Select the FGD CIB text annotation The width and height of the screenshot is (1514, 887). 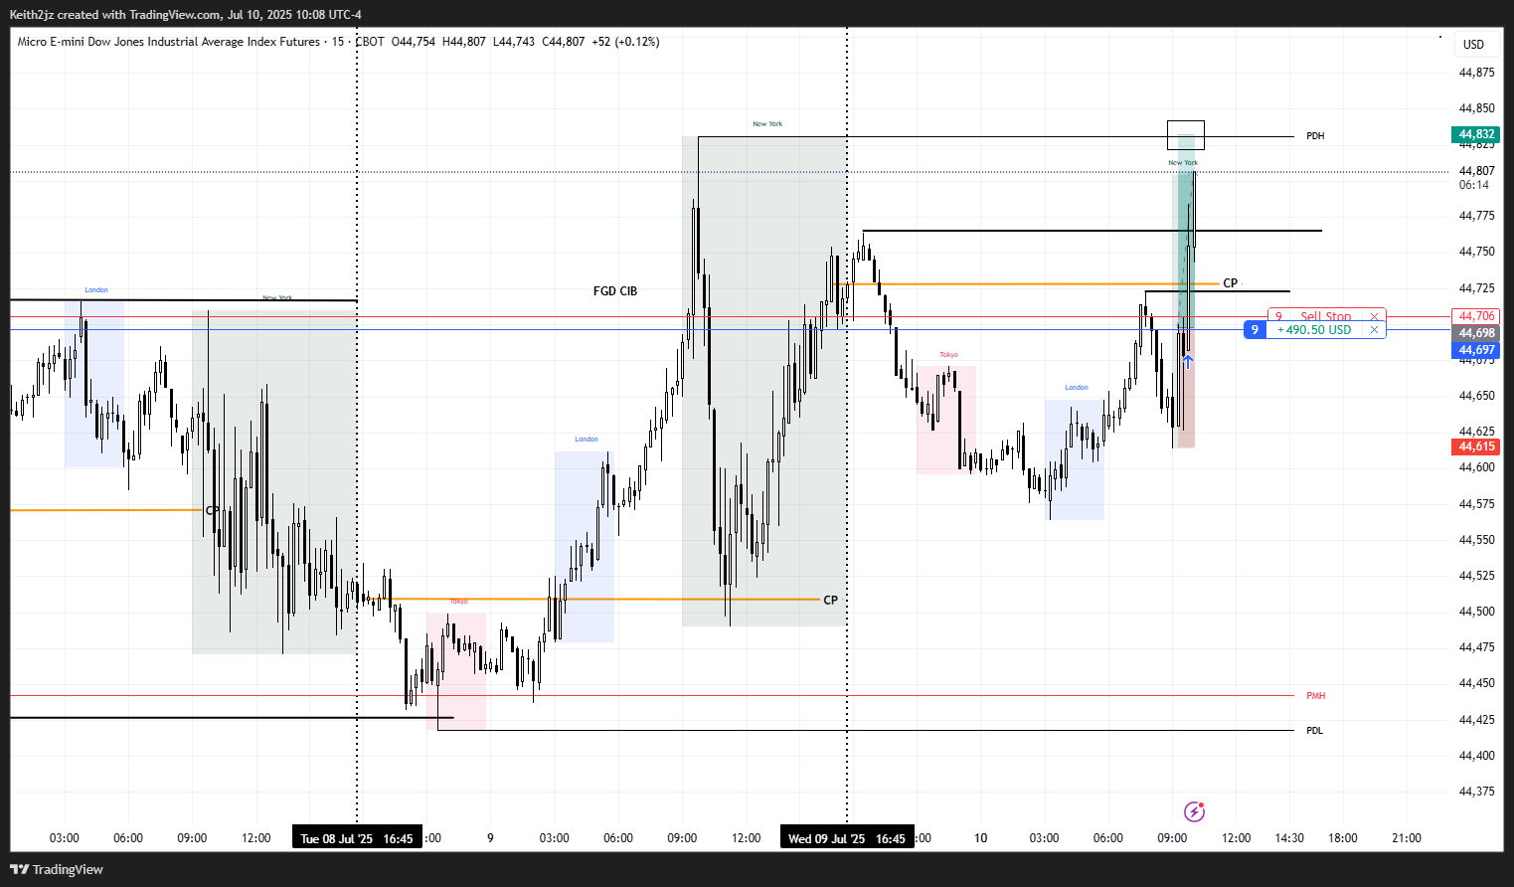[x=615, y=291]
